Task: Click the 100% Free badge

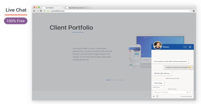Action: click(x=16, y=21)
